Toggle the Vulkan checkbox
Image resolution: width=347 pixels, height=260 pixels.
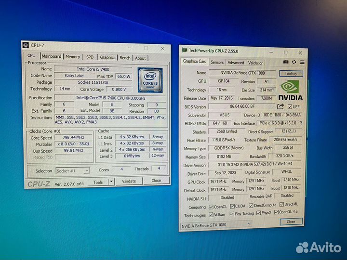tap(211, 215)
